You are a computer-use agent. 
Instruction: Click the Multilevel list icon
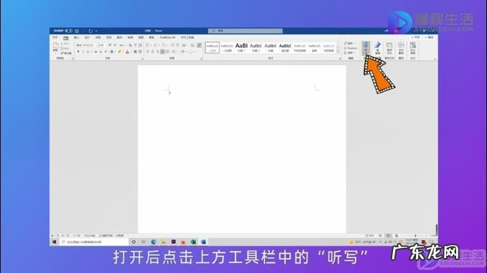coord(164,45)
